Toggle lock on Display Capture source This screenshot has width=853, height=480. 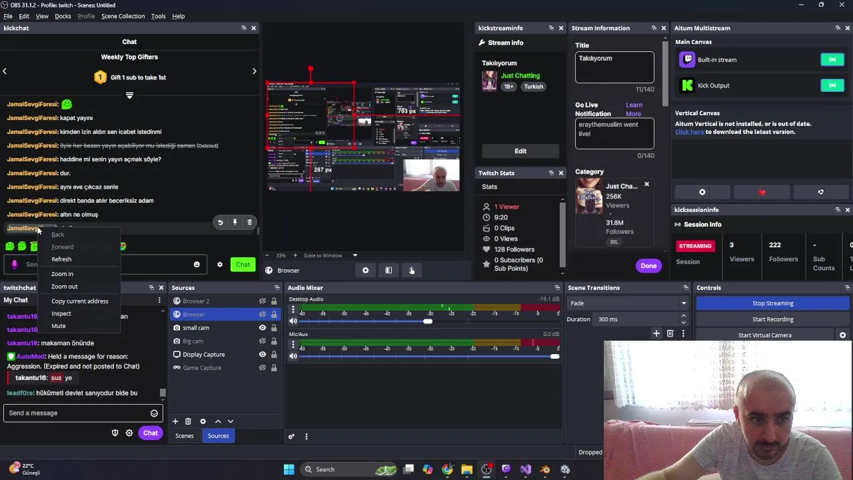click(273, 355)
